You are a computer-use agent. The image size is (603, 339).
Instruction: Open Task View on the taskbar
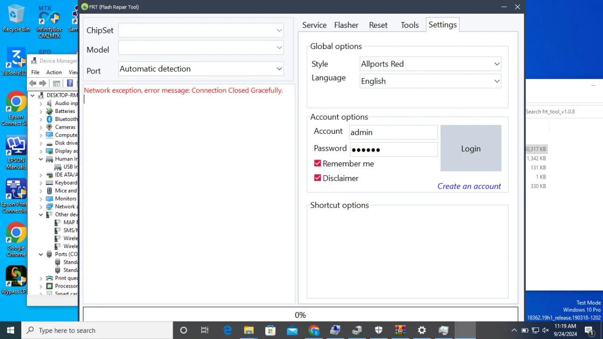(205, 330)
